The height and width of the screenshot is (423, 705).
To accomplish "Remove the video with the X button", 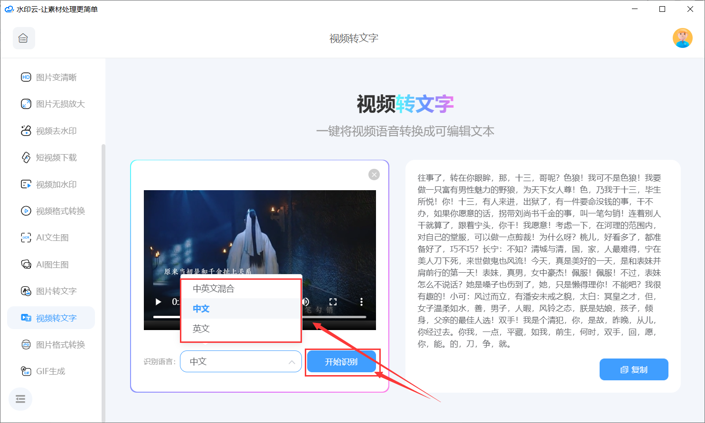I will 374,175.
